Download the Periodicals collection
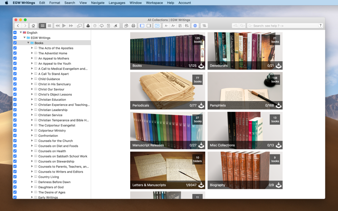This screenshot has width=338, height=211. point(201,105)
